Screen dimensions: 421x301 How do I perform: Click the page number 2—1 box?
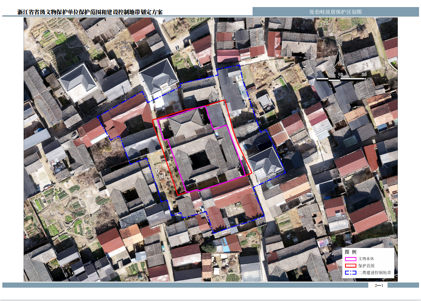click(x=379, y=285)
